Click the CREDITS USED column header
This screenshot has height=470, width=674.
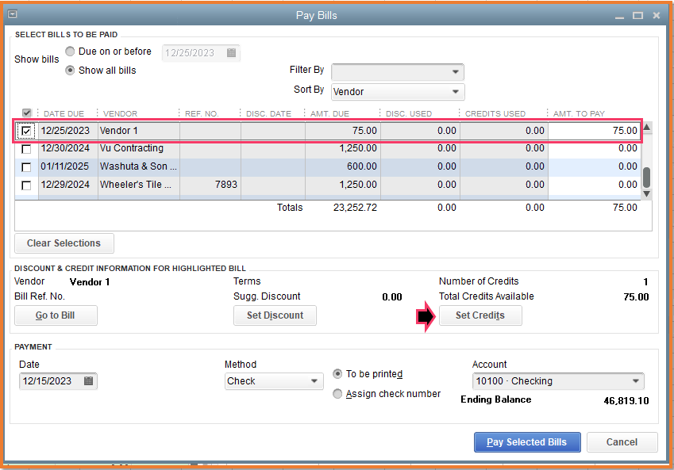[x=495, y=114]
